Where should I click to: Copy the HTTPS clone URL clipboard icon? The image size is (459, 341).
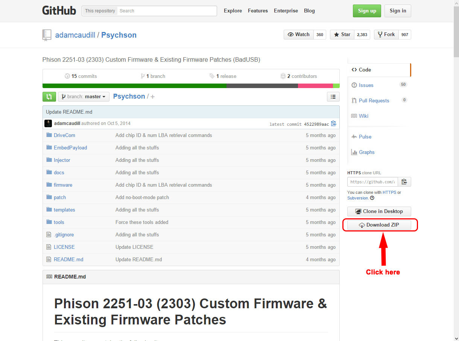pyautogui.click(x=404, y=182)
